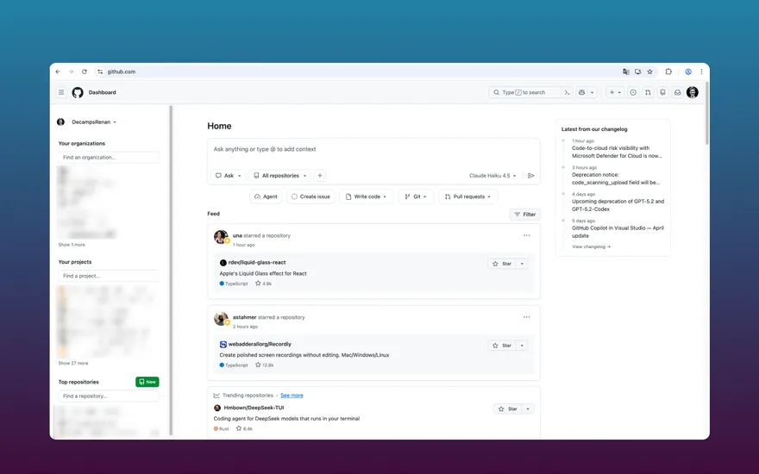Open the Pull requests dropdown below prompt
The width and height of the screenshot is (759, 474).
[467, 196]
